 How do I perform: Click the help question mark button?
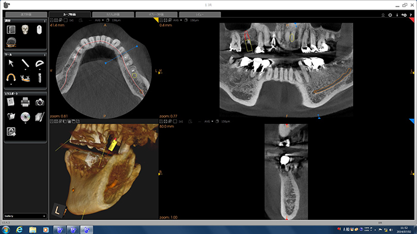click(411, 15)
